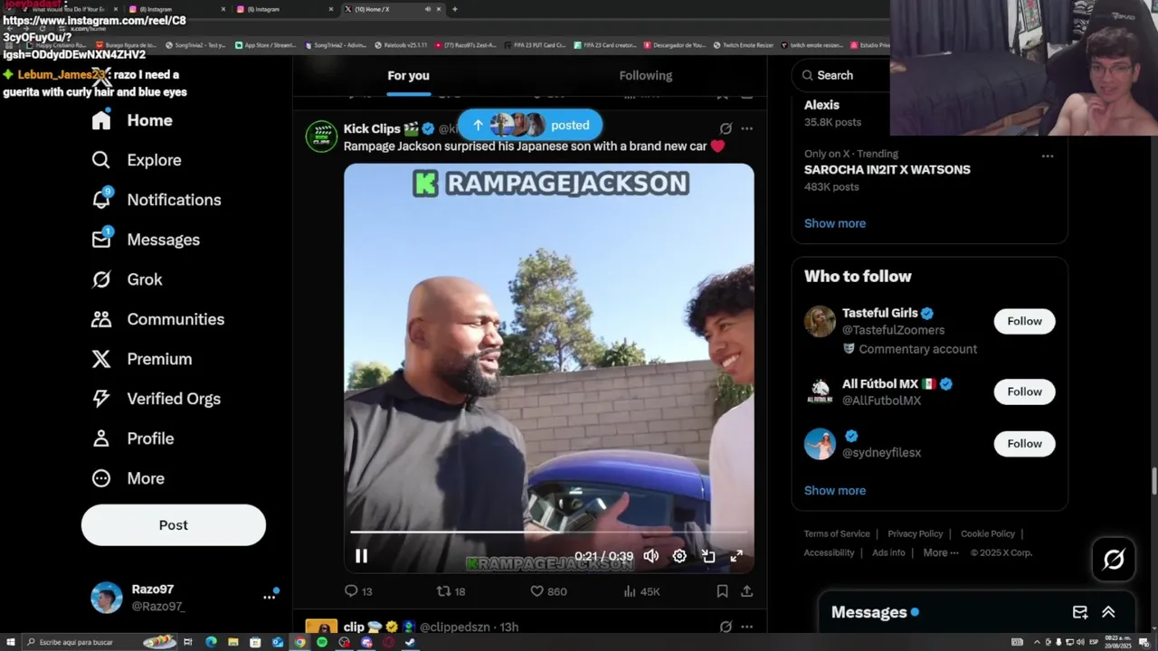
Task: Click the new posts pill at top
Action: point(529,125)
